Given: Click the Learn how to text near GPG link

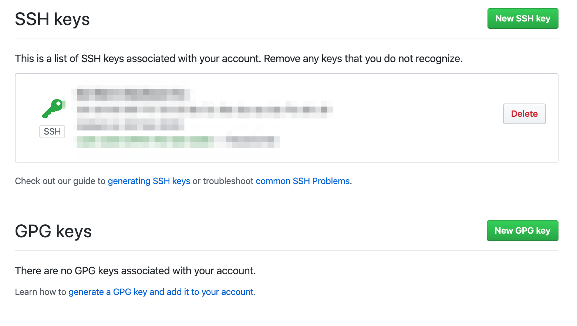Looking at the screenshot, I should tap(41, 292).
